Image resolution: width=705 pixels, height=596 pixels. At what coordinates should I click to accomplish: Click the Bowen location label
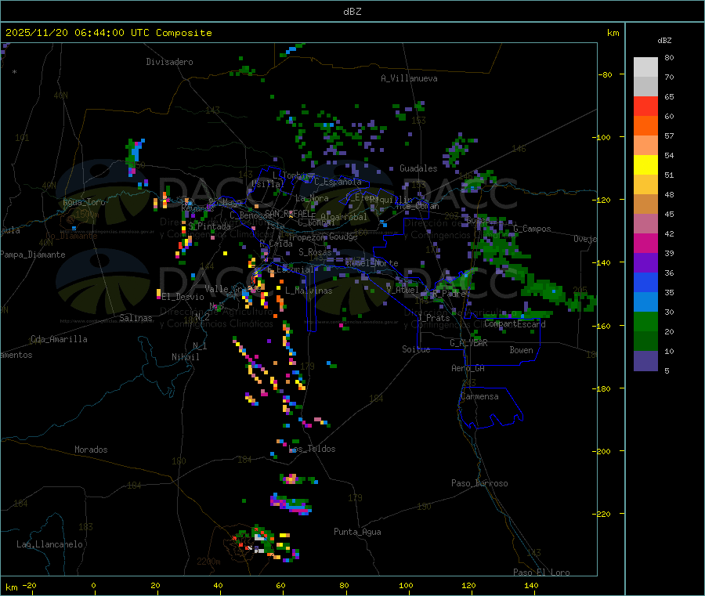[521, 350]
